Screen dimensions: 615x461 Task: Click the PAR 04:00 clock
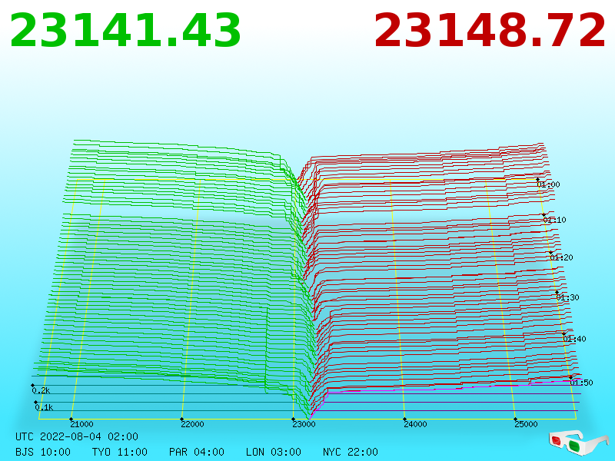197,452
